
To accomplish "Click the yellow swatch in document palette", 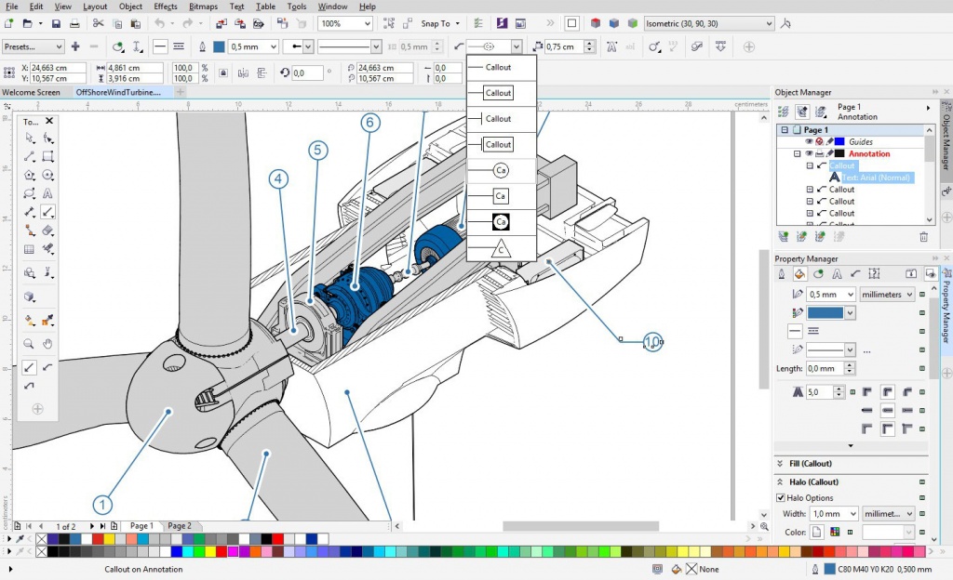I will click(109, 539).
